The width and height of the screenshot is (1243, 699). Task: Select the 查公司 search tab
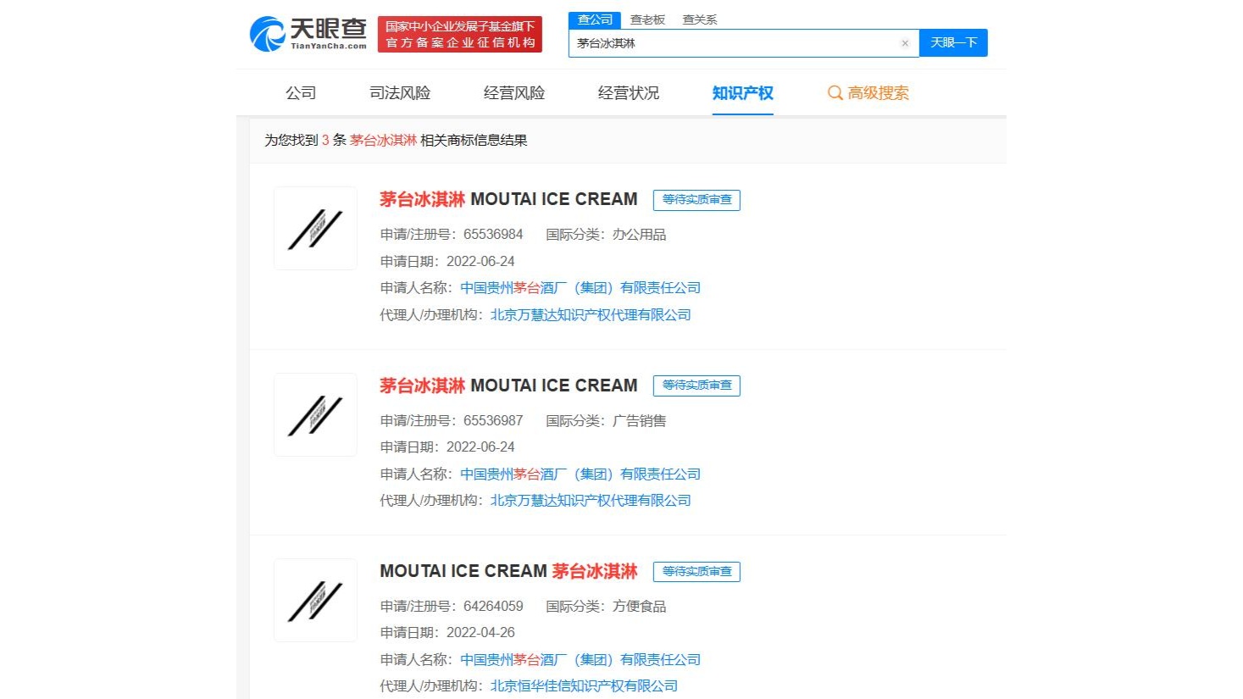pyautogui.click(x=595, y=19)
